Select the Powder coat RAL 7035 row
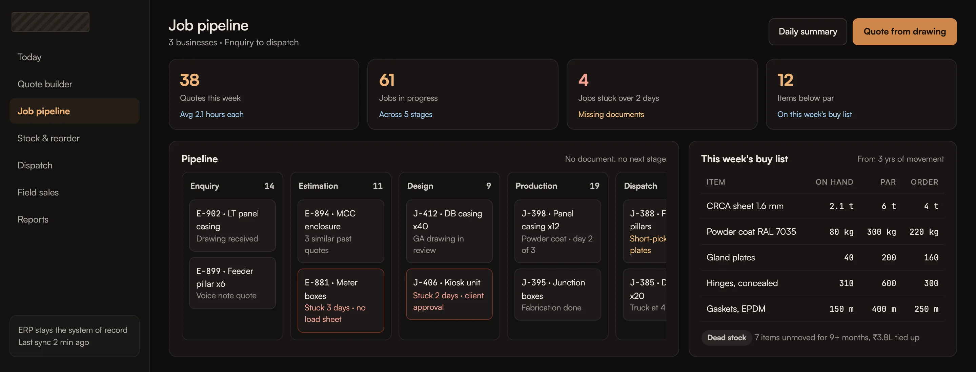 (x=822, y=232)
